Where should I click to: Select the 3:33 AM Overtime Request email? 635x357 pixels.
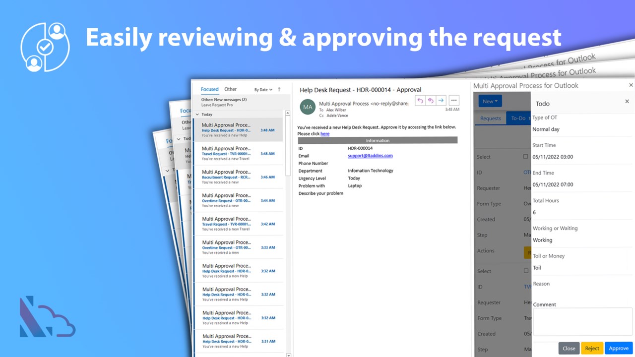point(239,247)
